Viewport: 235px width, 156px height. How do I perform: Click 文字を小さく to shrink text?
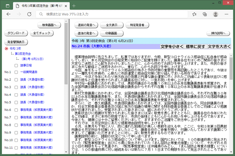pyautogui.click(x=172, y=47)
